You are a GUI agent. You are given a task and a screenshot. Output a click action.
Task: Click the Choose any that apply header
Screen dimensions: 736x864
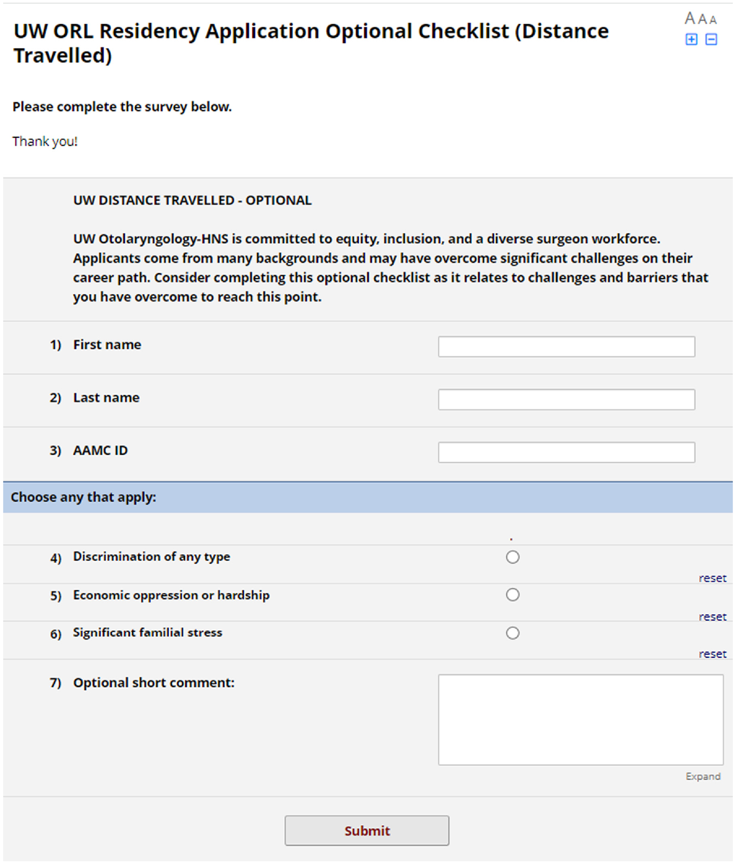pos(83,497)
